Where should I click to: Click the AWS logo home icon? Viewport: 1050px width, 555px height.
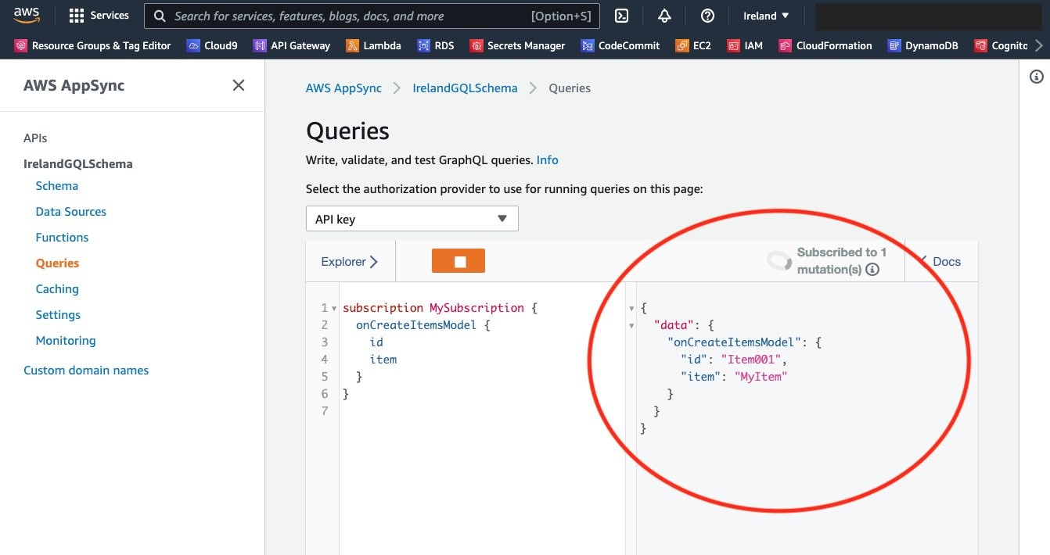27,15
